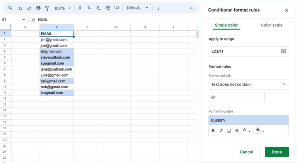The height and width of the screenshot is (163, 297).
Task: Open the 100% zoom dropdown
Action: click(62, 8)
